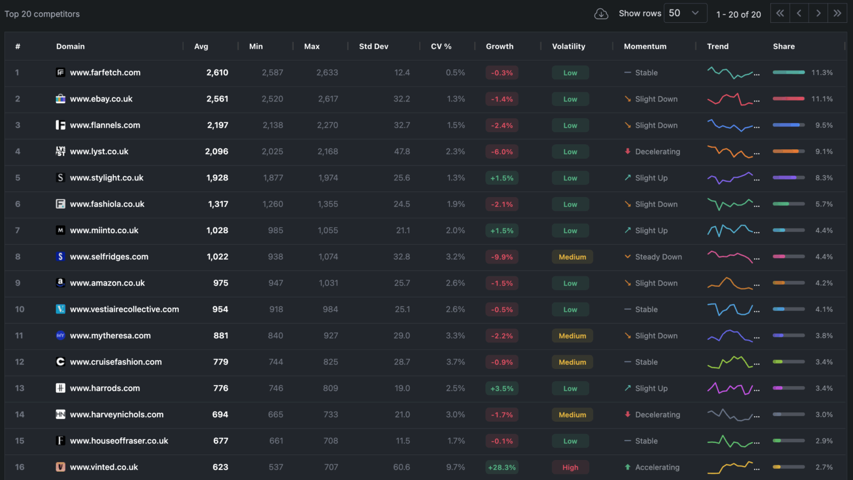
Task: Open the www.selfridges.com domain link
Action: 109,257
